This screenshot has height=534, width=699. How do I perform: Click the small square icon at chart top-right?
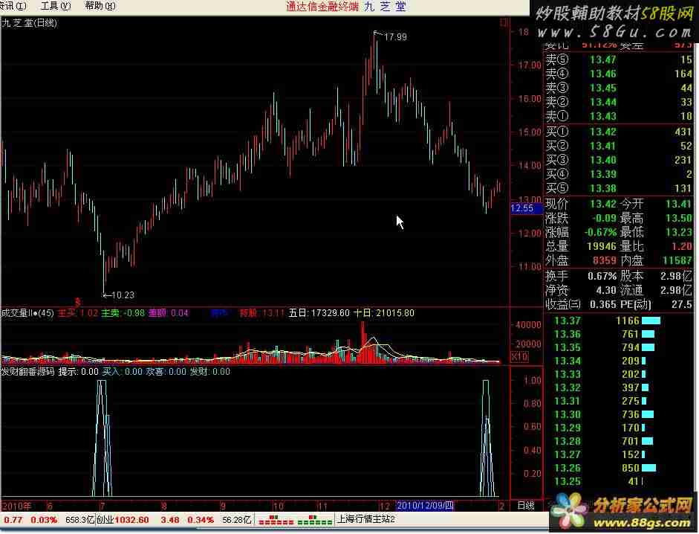coord(504,22)
